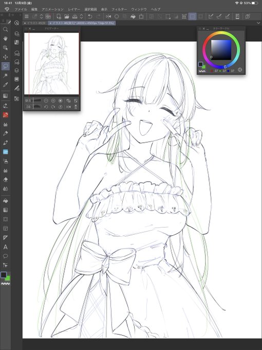Open the Layer (レイヤー) menu
This screenshot has width=262, height=350.
point(74,9)
